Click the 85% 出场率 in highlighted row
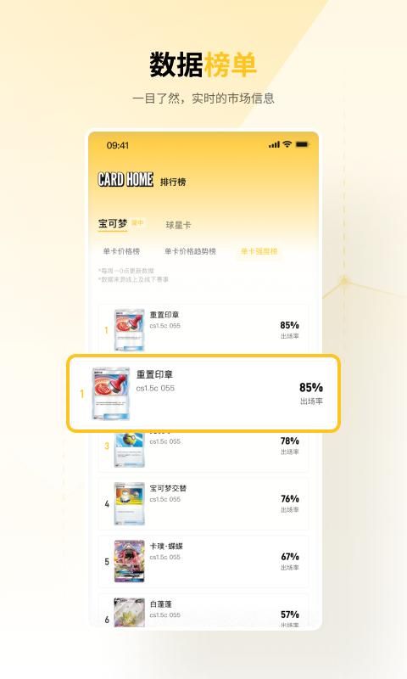Image resolution: width=407 pixels, height=679 pixels. pos(311,393)
